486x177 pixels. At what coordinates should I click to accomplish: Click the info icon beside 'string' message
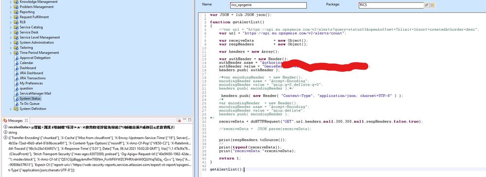5,132
